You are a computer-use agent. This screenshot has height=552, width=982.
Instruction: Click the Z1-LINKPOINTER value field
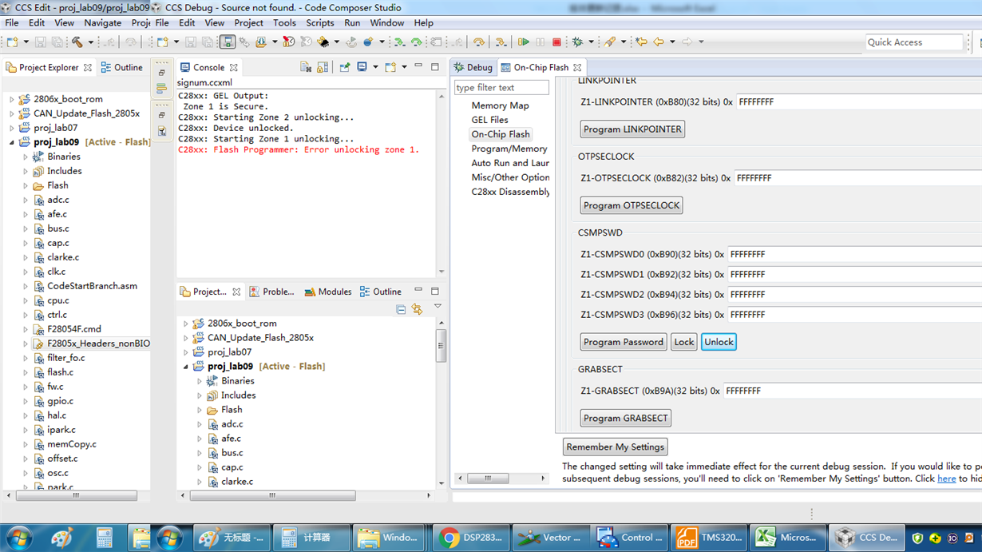click(x=859, y=102)
